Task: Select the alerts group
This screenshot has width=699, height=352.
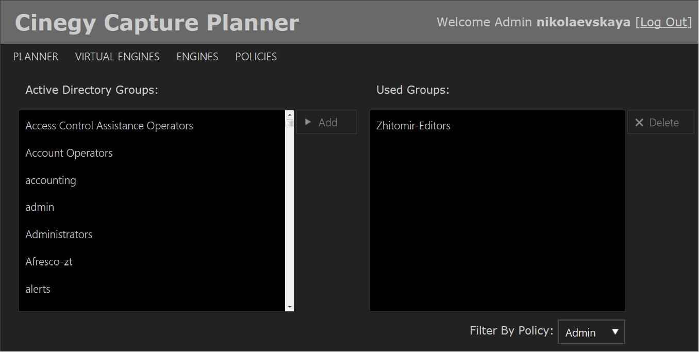Action: pos(152,289)
